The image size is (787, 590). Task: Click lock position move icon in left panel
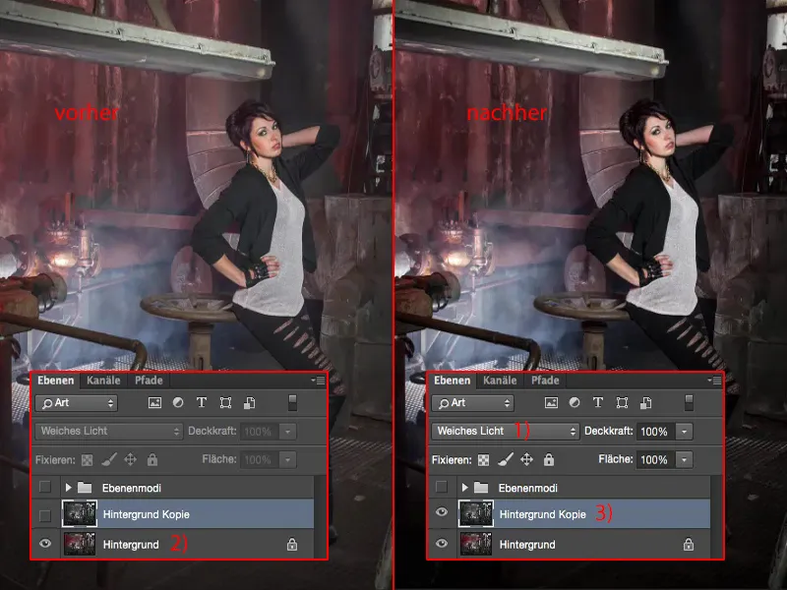131,459
